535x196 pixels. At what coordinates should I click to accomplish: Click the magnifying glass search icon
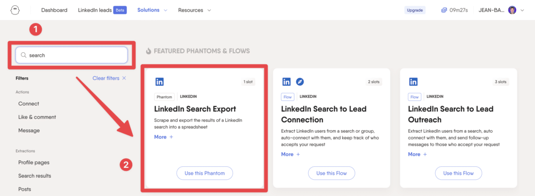coord(24,55)
